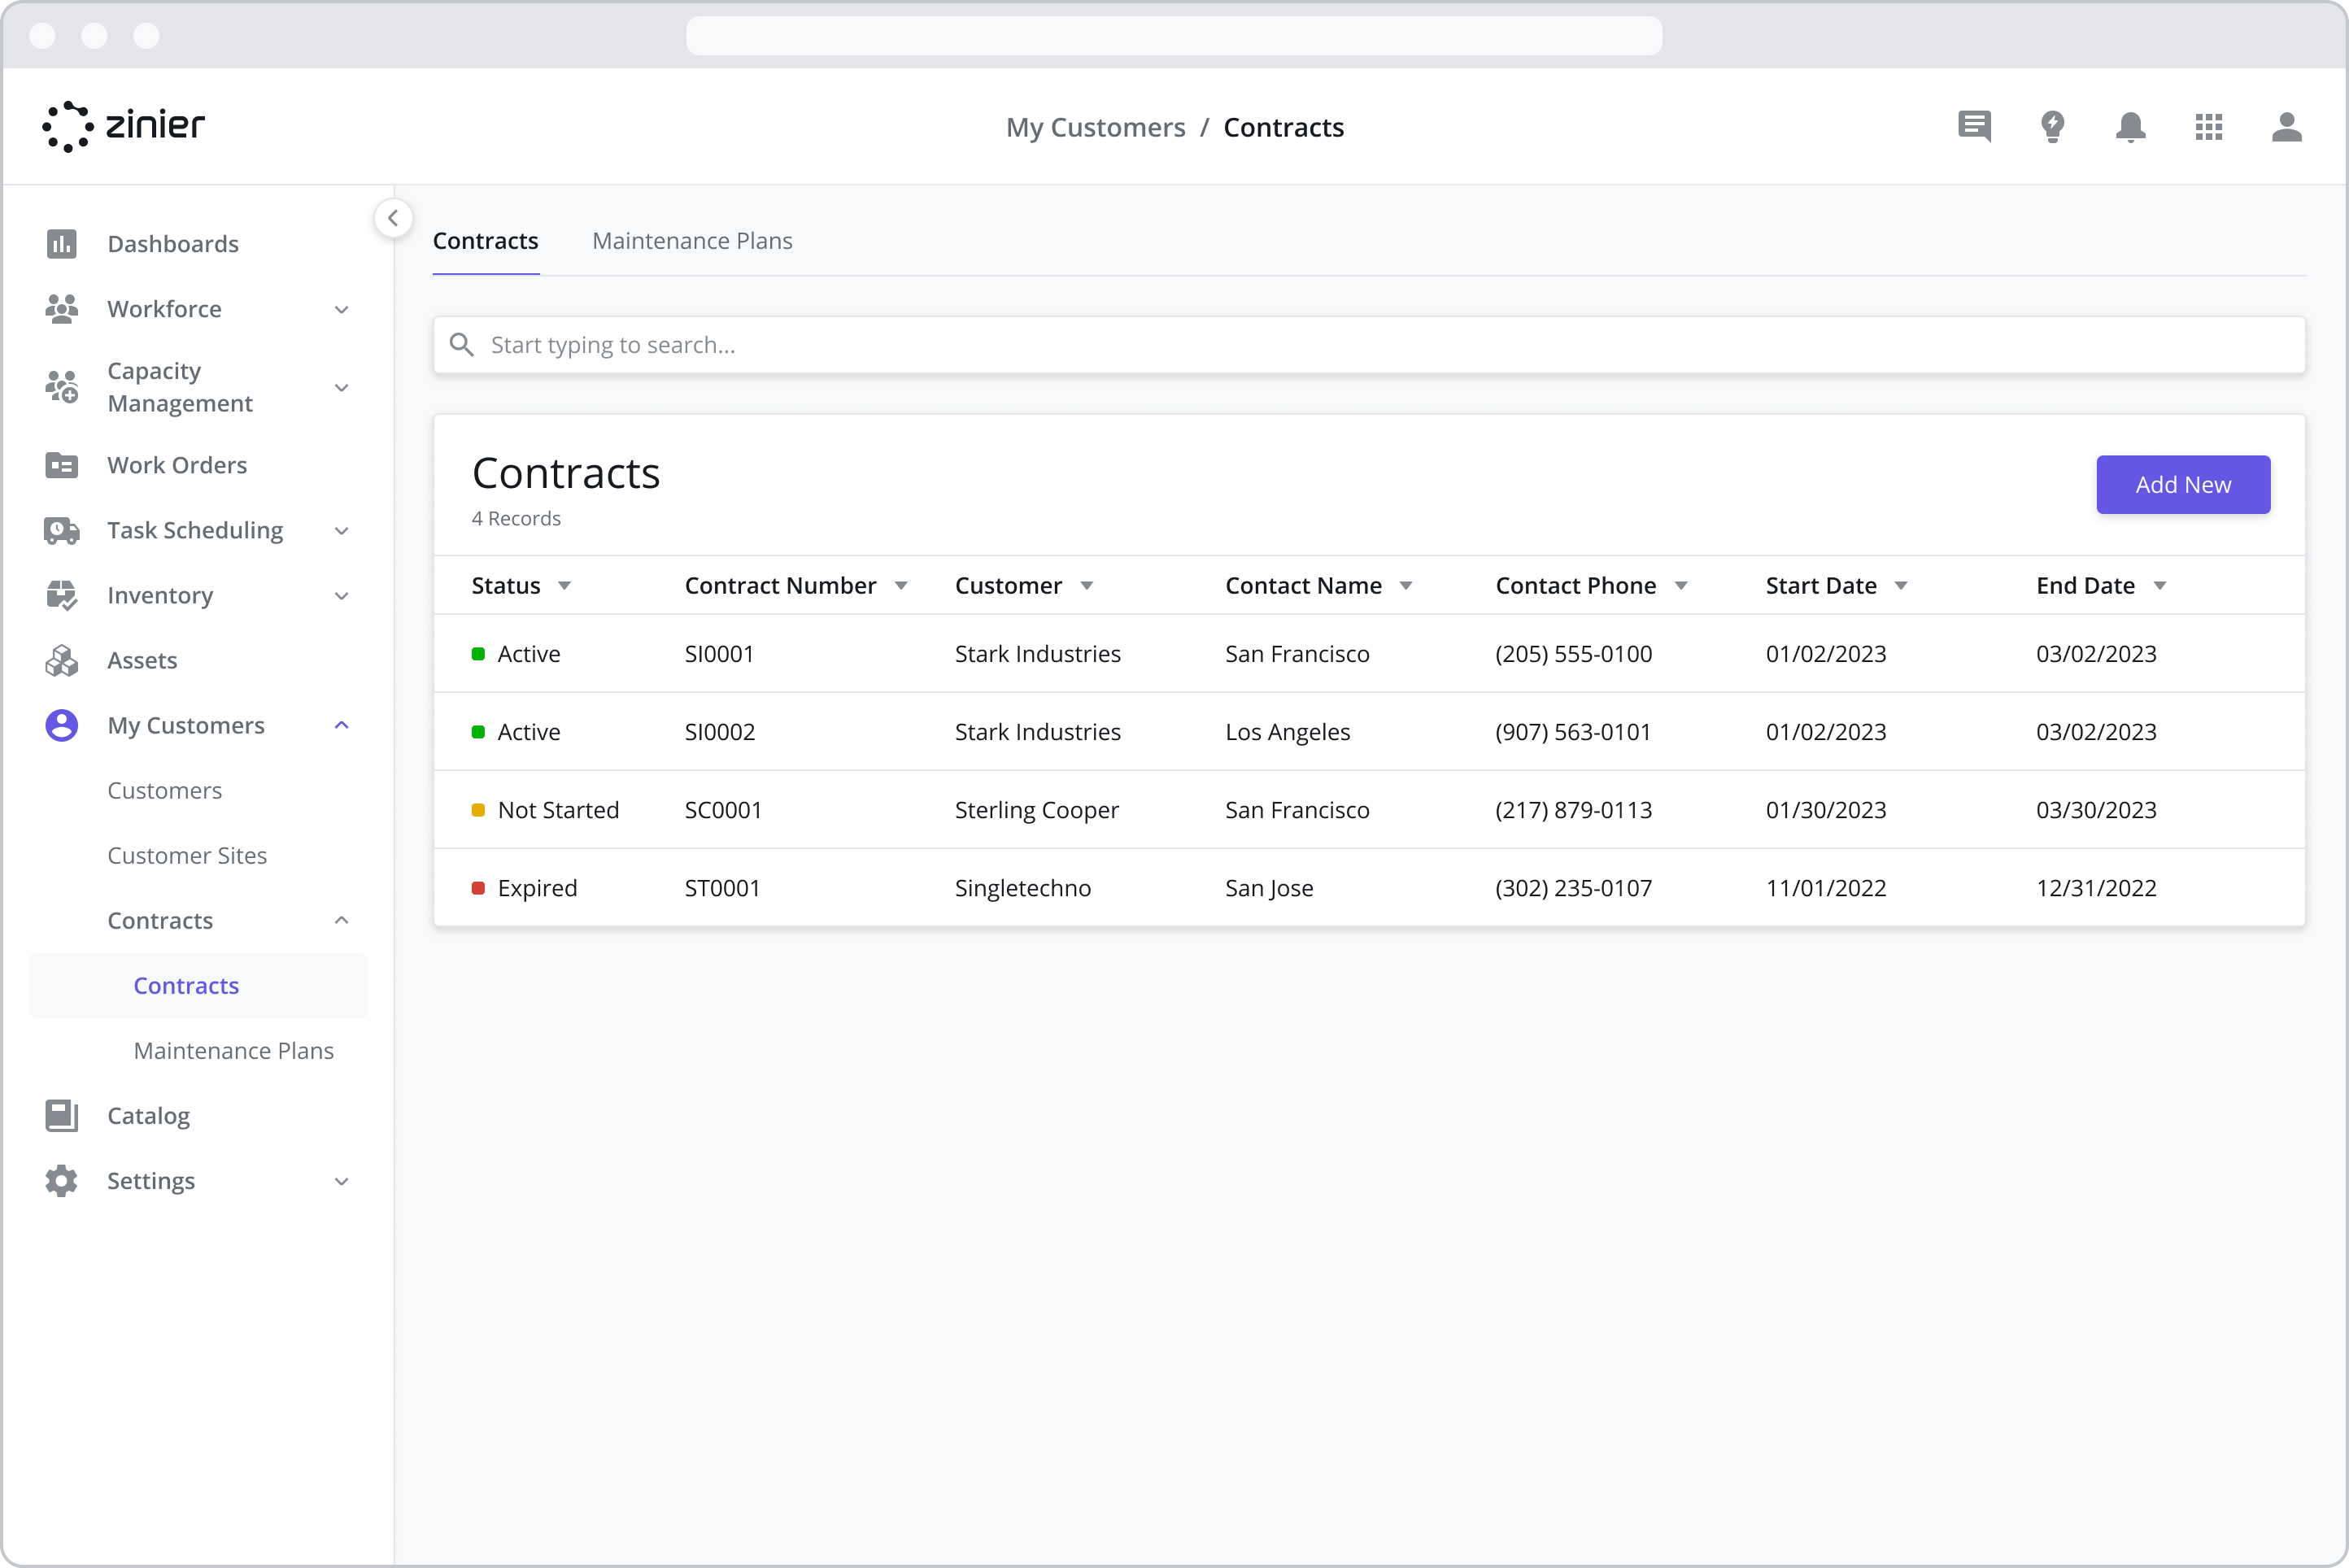Click the lightbulb ideas icon

pyautogui.click(x=2052, y=127)
